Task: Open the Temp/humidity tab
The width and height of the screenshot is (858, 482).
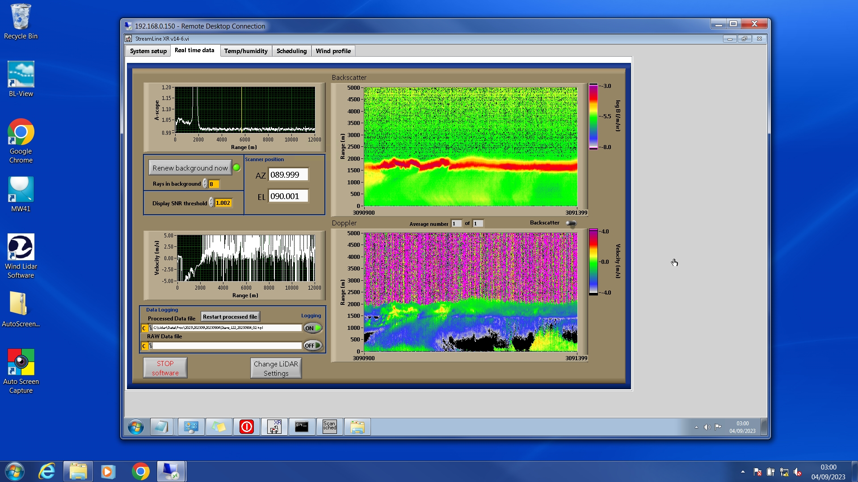Action: pos(246,51)
